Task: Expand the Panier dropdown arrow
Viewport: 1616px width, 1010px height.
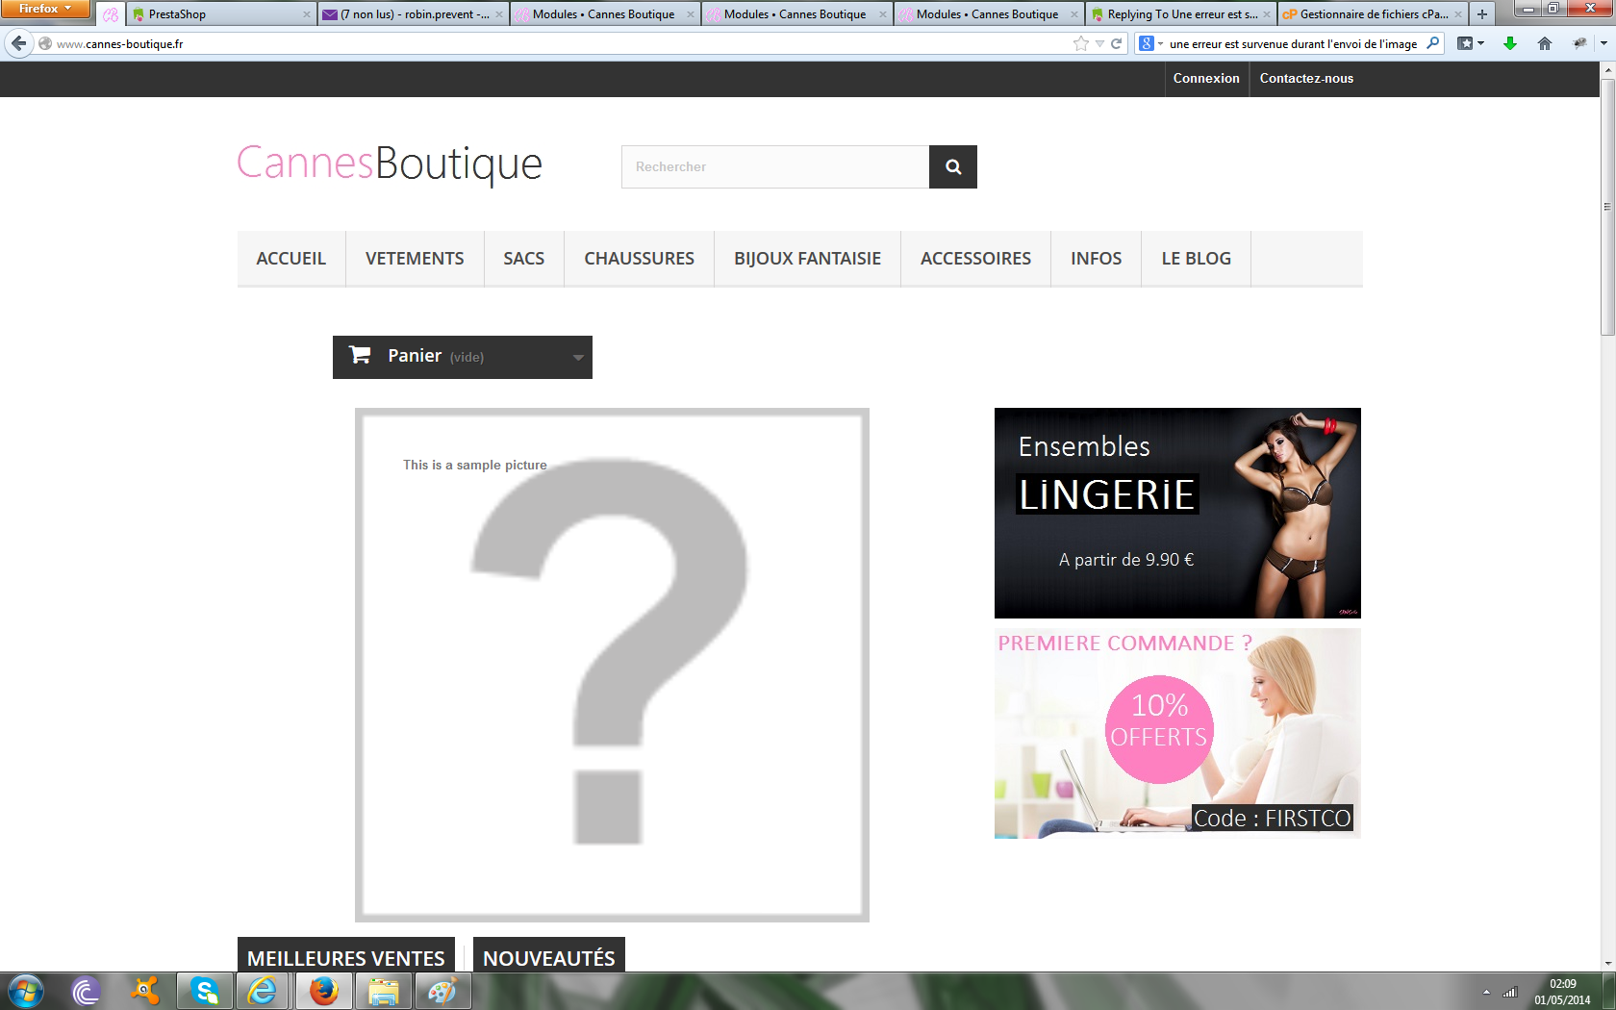Action: [578, 357]
